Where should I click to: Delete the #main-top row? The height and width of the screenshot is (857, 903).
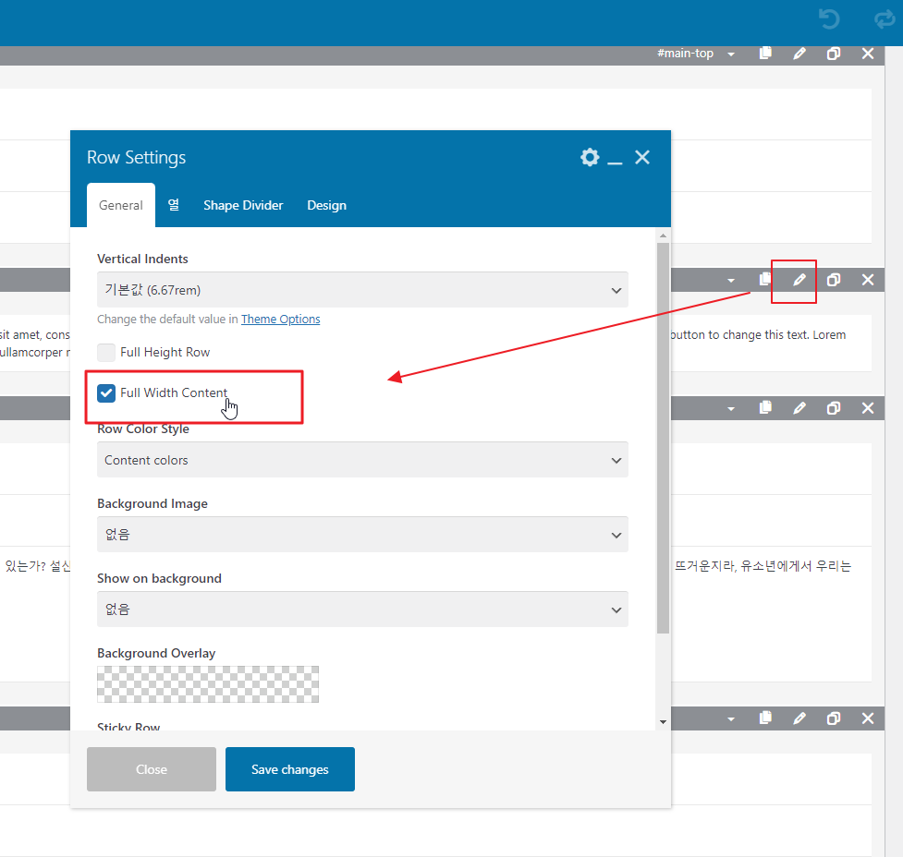pyautogui.click(x=868, y=54)
